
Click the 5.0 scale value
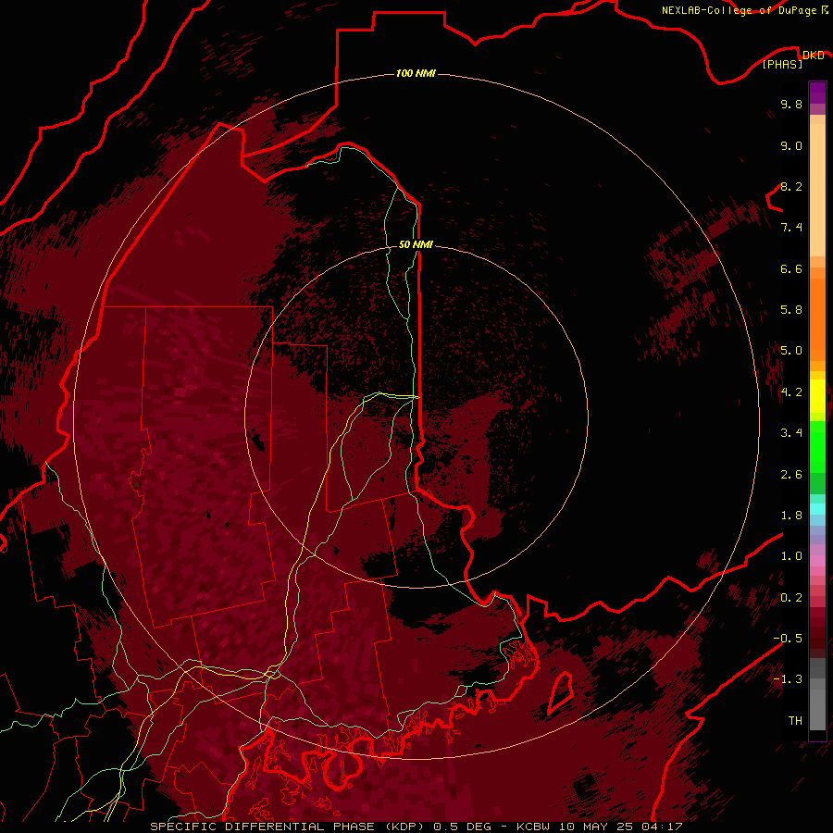coord(791,351)
